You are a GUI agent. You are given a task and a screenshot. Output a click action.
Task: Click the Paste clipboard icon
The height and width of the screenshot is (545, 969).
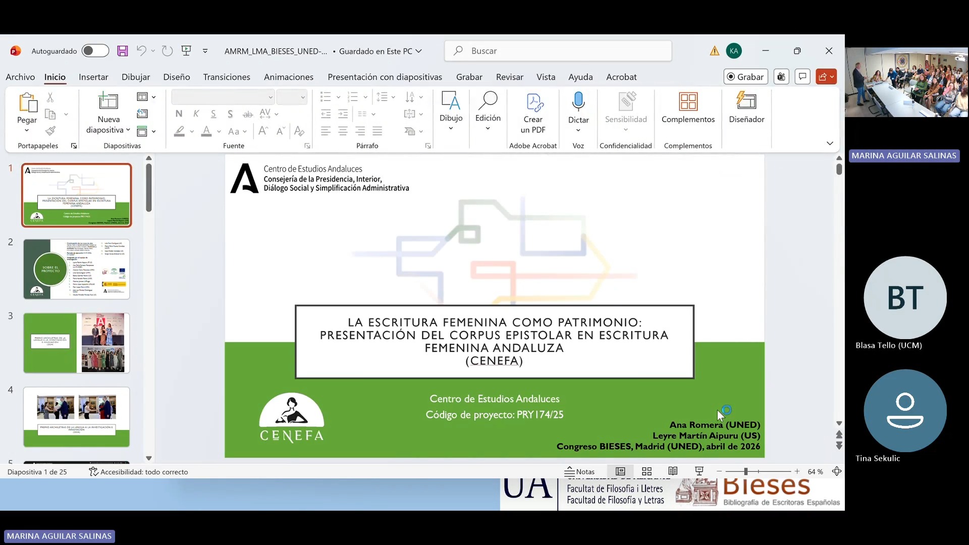click(x=27, y=102)
